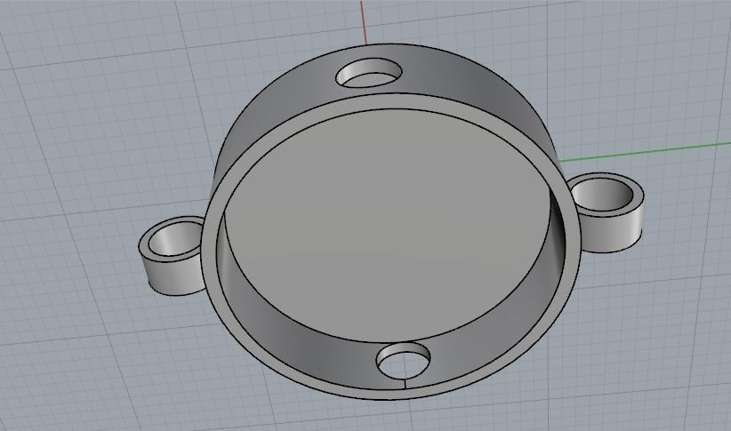The height and width of the screenshot is (431, 731).
Task: Click the top hole in the ring wall
Action: click(x=369, y=72)
